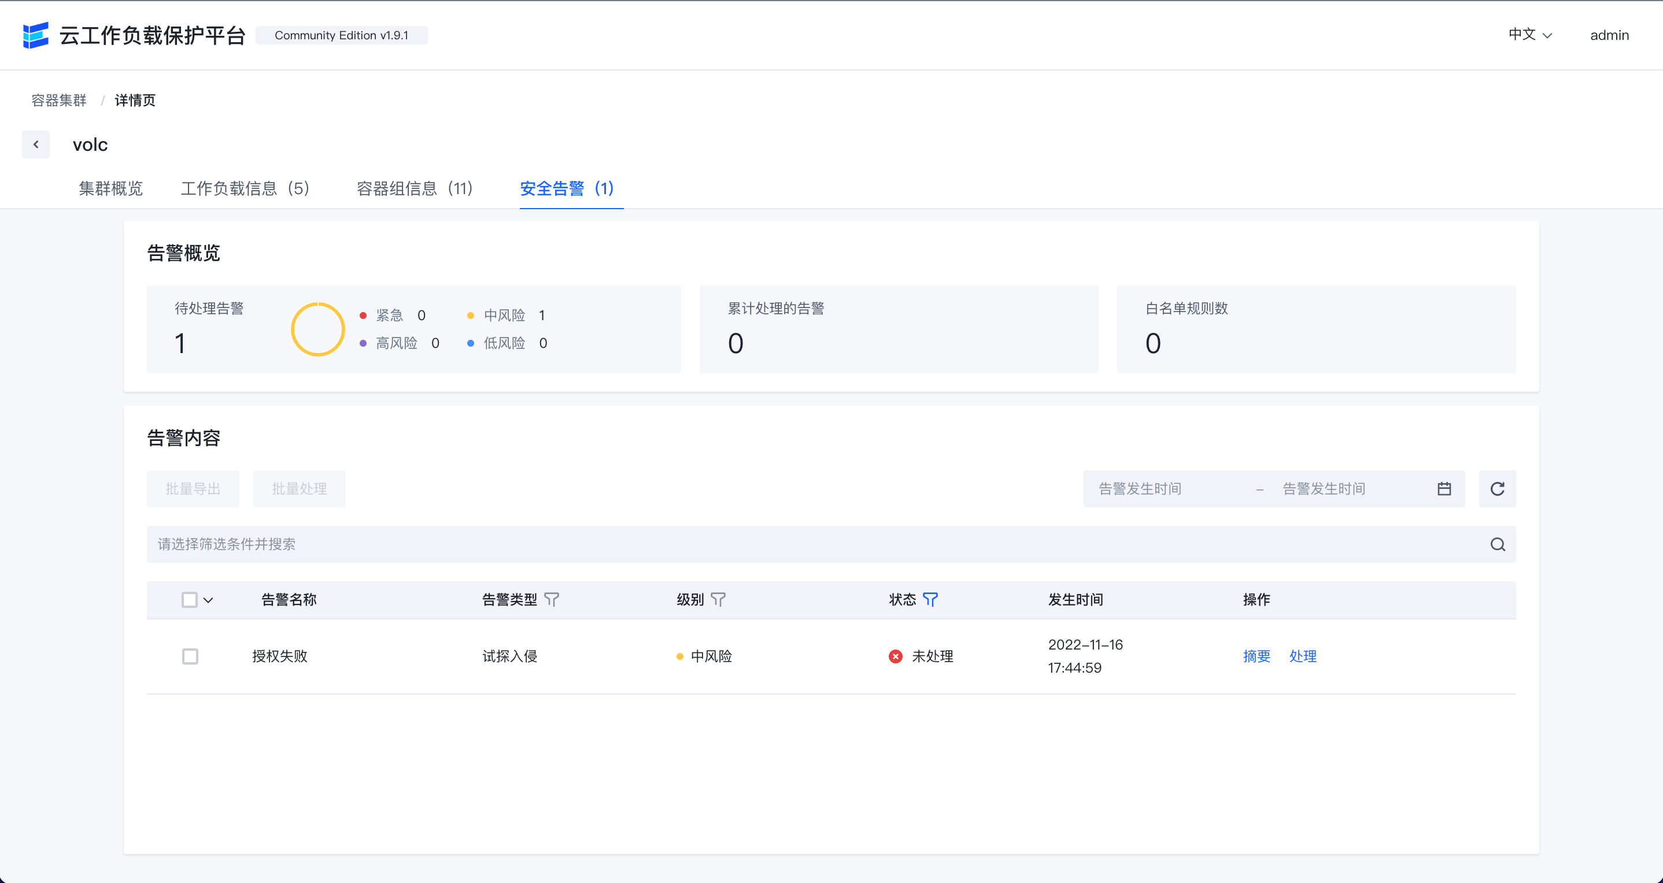
Task: Click the calendar icon in date picker
Action: 1444,489
